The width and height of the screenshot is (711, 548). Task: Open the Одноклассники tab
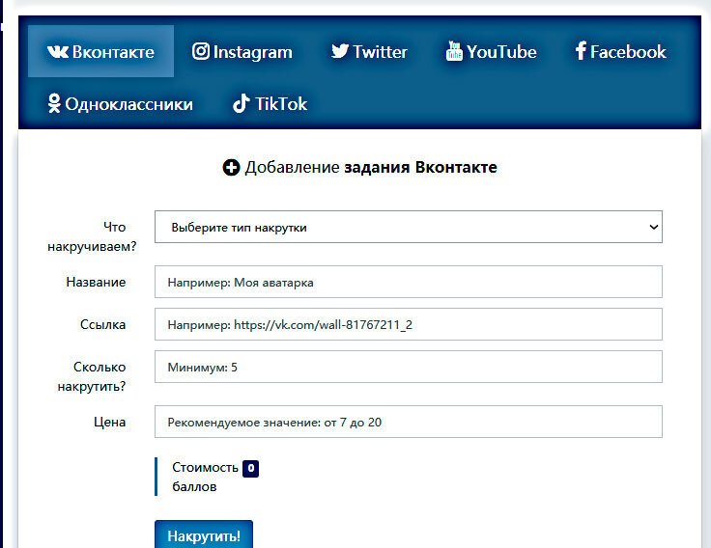(x=120, y=103)
